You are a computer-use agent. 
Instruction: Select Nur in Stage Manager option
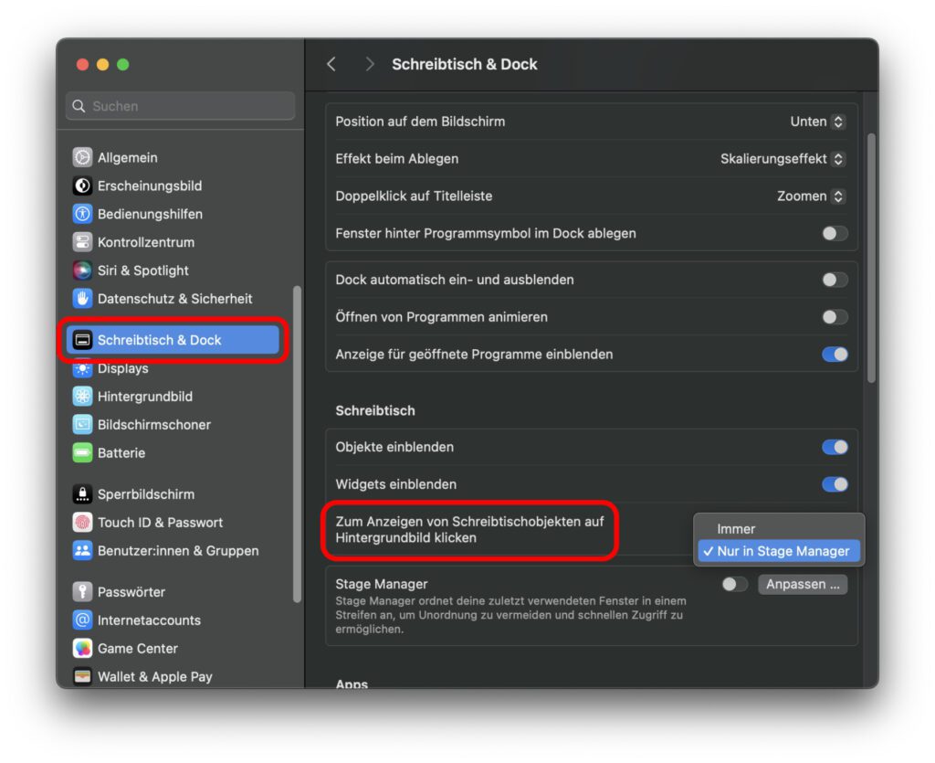[x=779, y=551]
